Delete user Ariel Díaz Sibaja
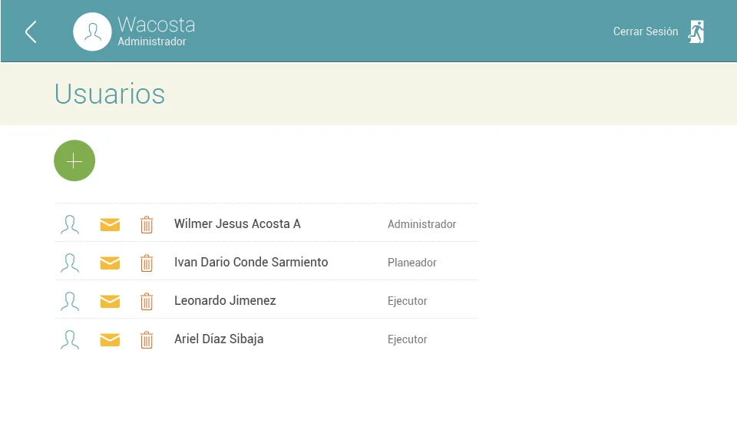The width and height of the screenshot is (737, 430). 147,339
